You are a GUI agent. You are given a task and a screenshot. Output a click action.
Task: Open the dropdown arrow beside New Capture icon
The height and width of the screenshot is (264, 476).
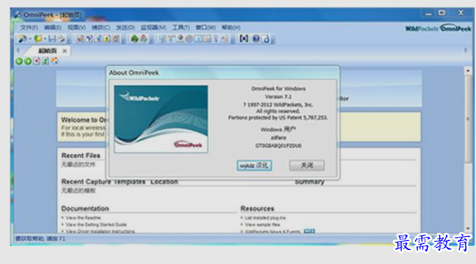tap(29, 39)
